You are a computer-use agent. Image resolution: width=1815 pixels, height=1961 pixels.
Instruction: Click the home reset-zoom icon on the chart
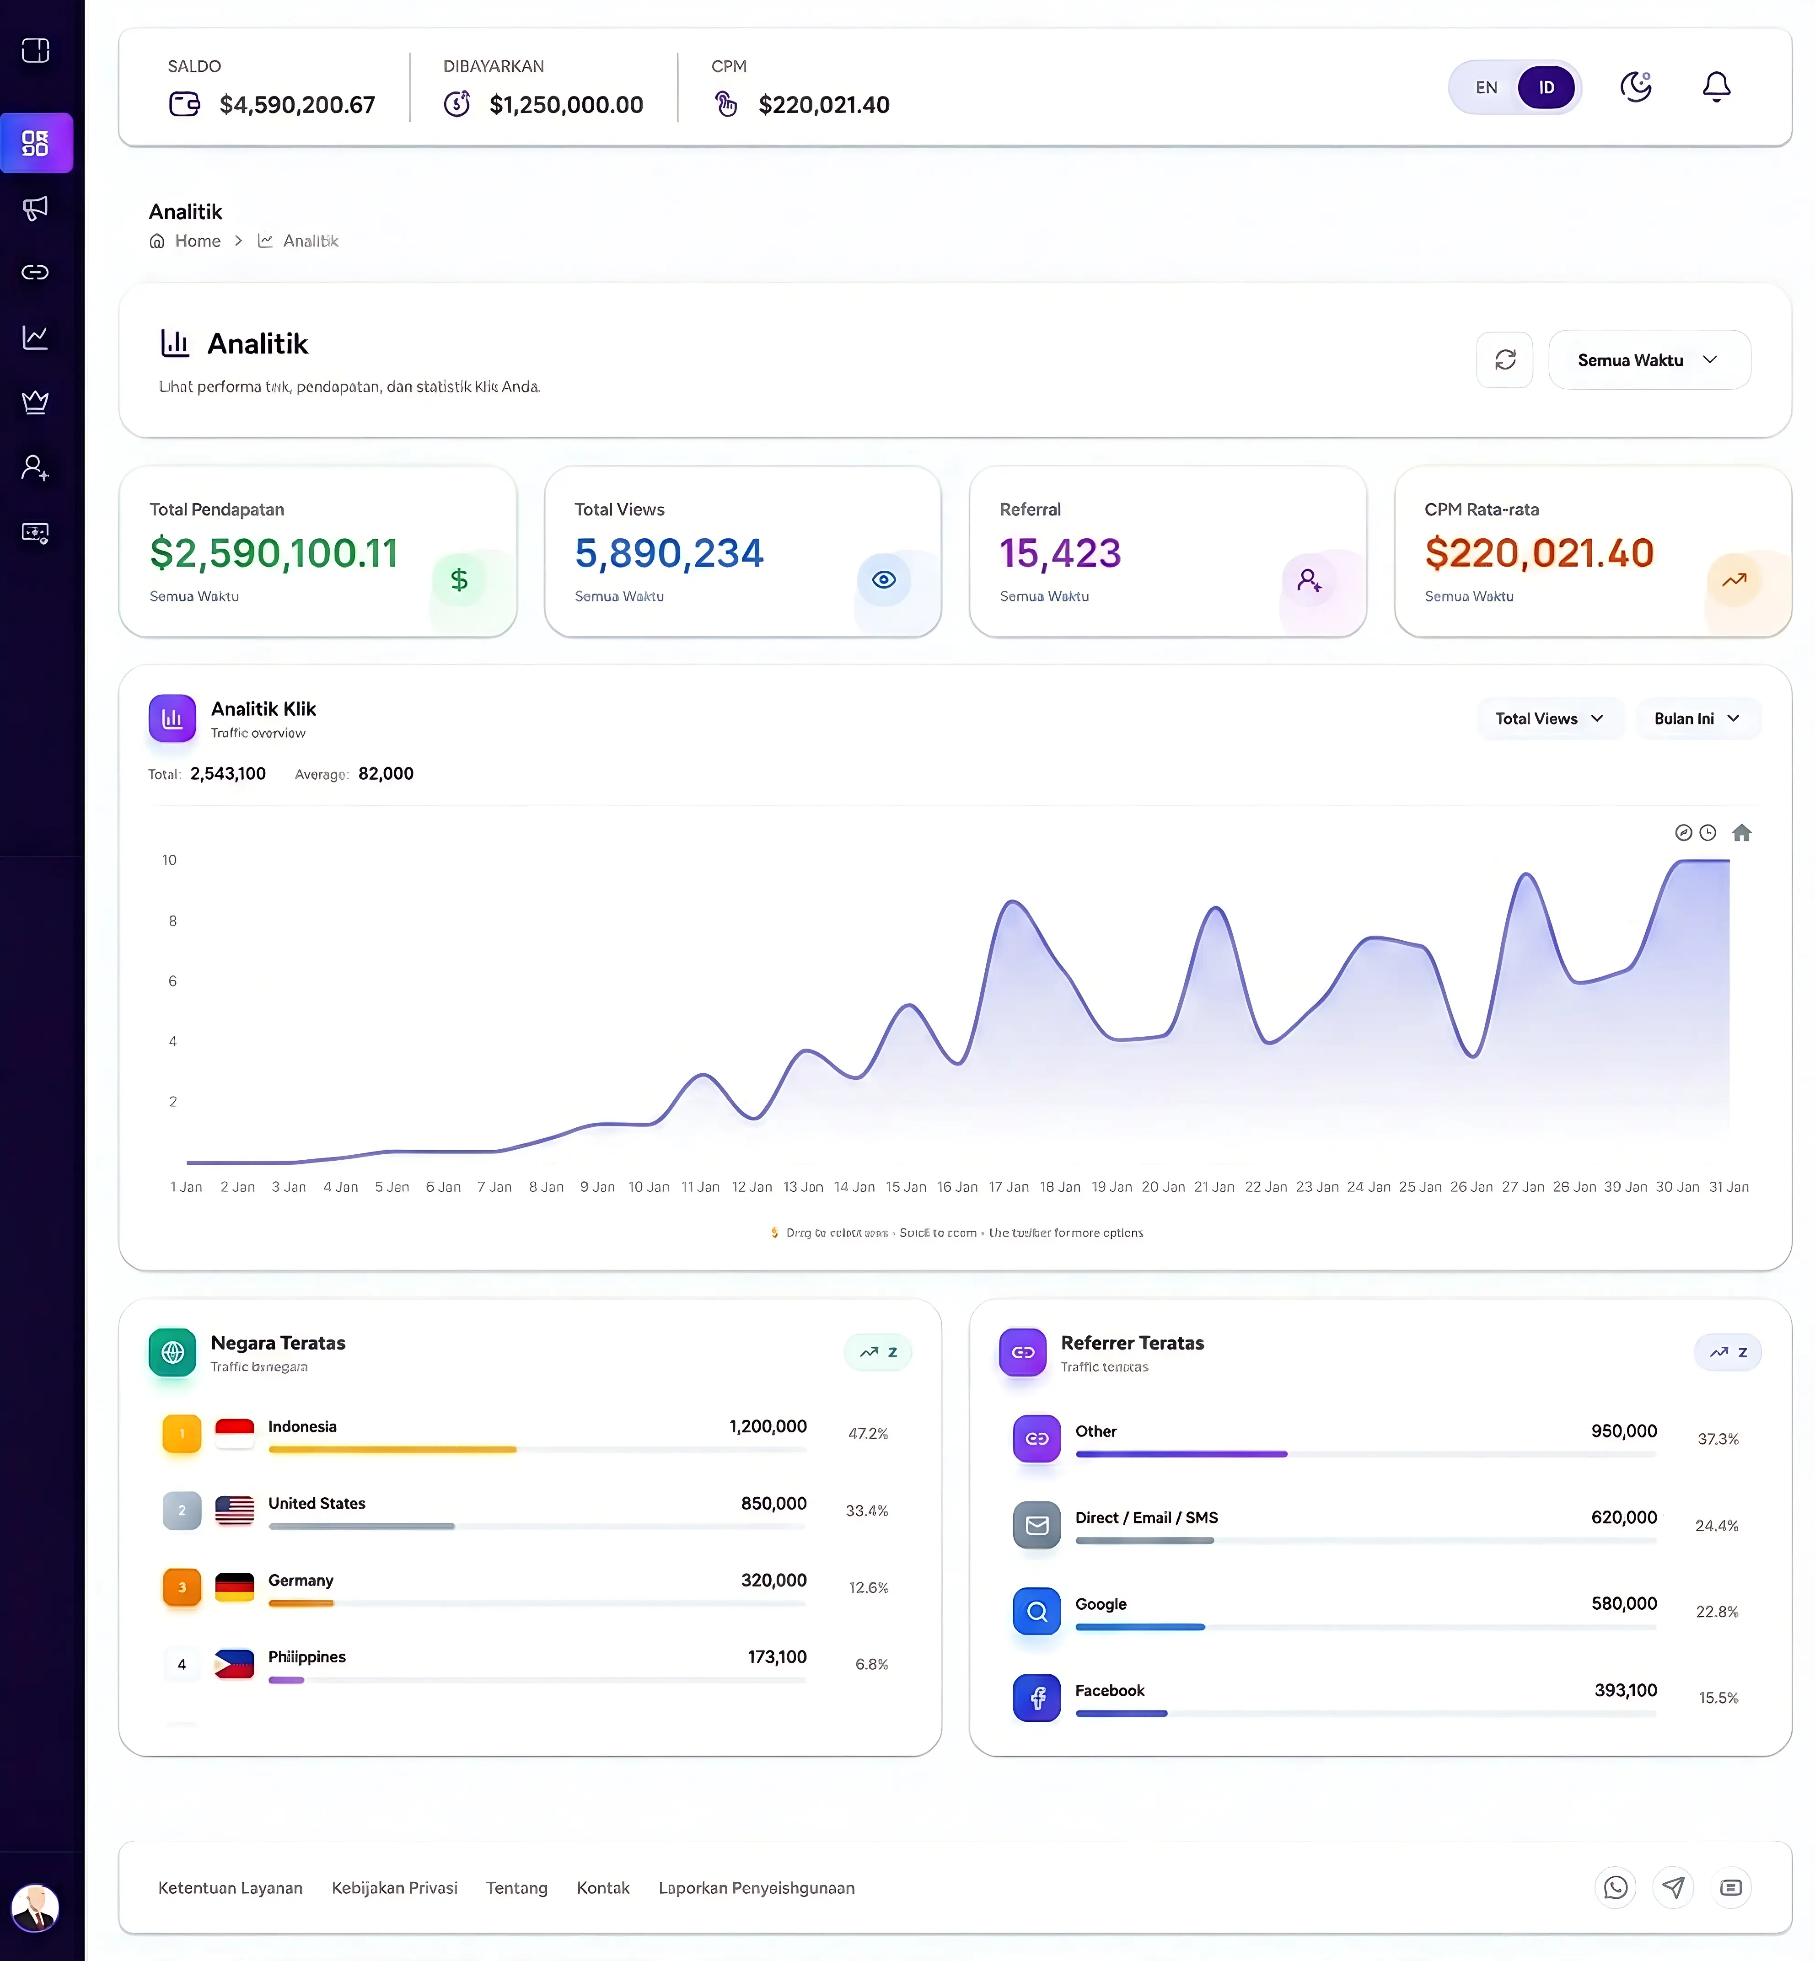coord(1742,832)
